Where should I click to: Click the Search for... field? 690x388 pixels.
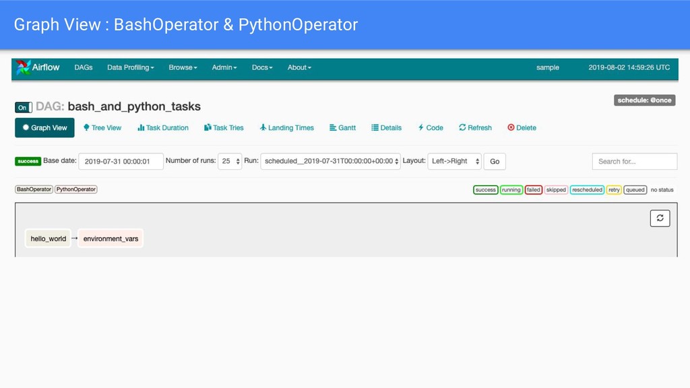[635, 162]
